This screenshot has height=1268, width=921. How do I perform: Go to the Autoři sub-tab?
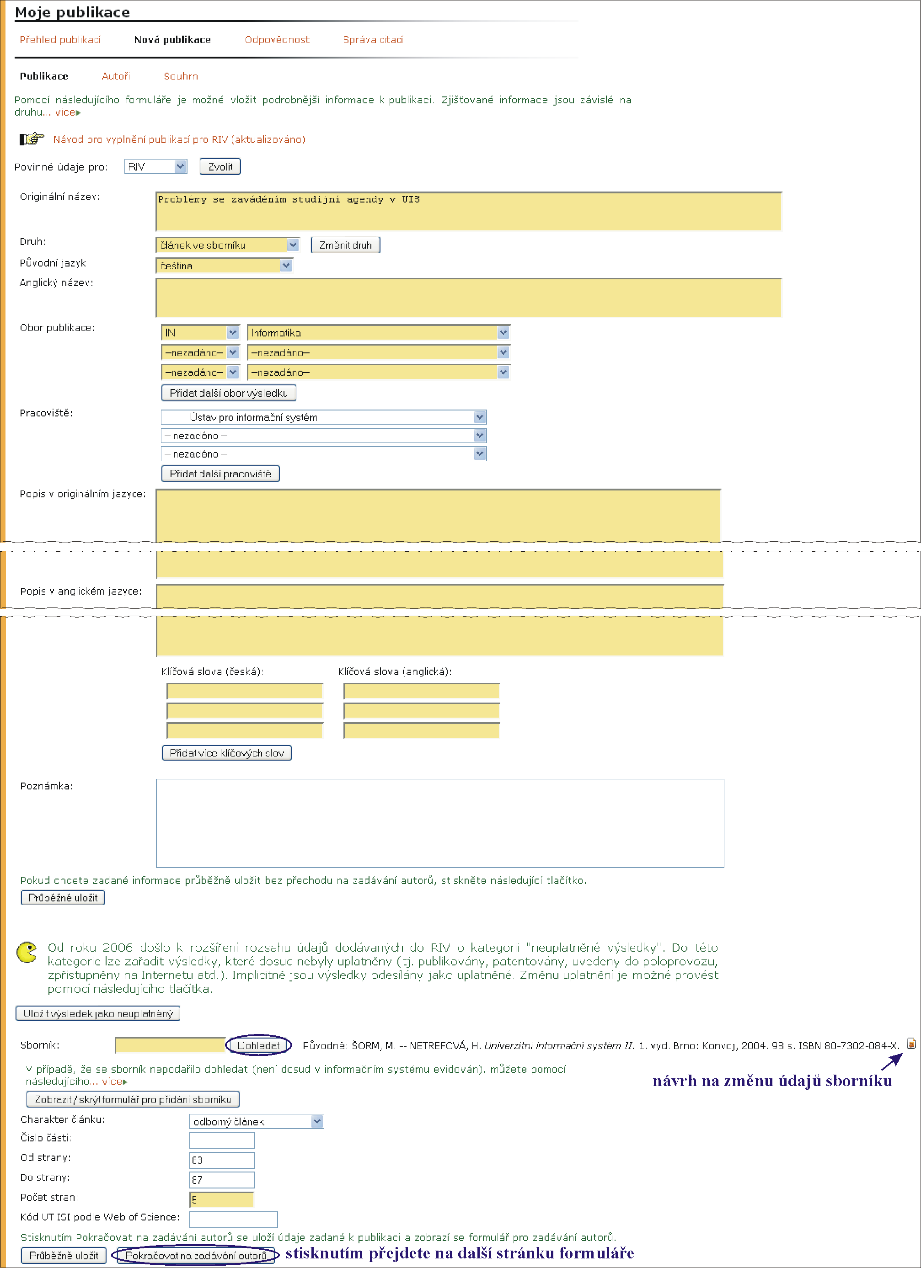[x=116, y=76]
